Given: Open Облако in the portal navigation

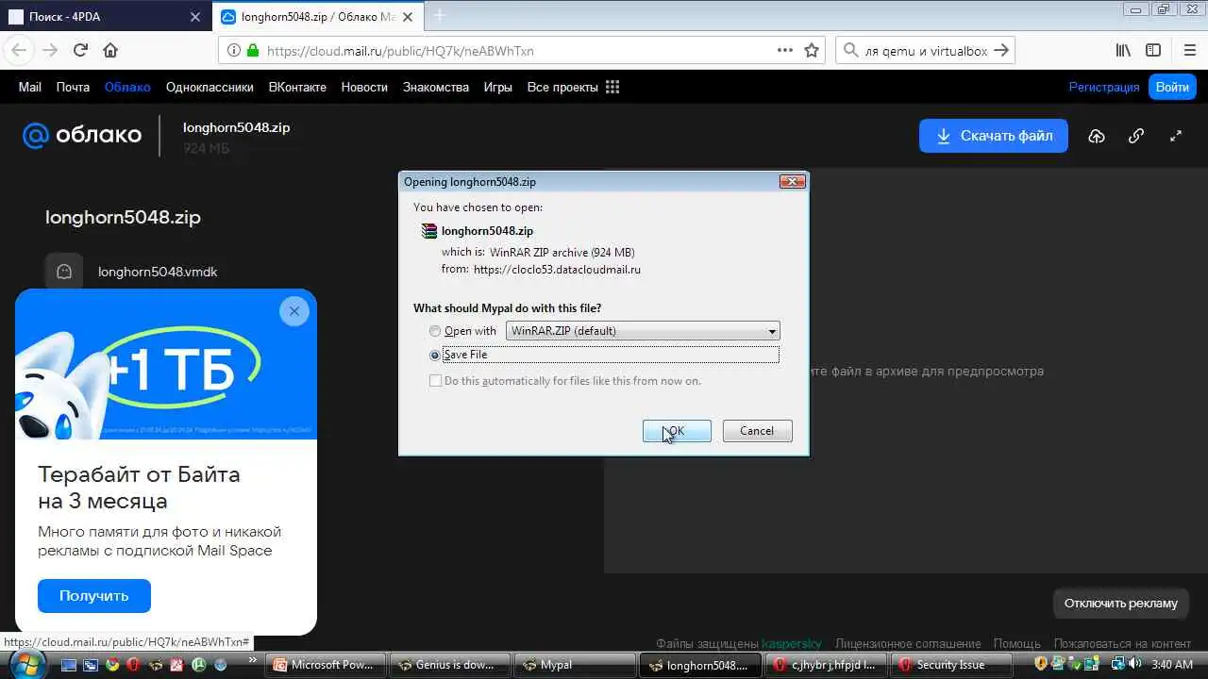Looking at the screenshot, I should click(127, 87).
